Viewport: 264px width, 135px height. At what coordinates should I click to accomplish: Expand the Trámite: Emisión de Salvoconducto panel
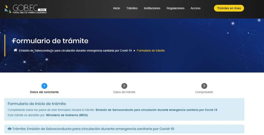click(124, 129)
